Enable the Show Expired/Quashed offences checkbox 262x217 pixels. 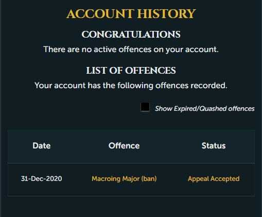pyautogui.click(x=145, y=107)
